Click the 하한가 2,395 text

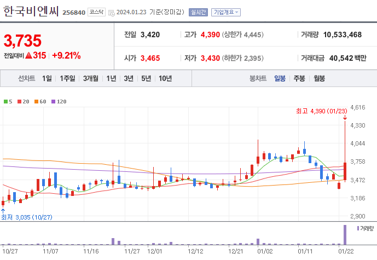coord(242,58)
